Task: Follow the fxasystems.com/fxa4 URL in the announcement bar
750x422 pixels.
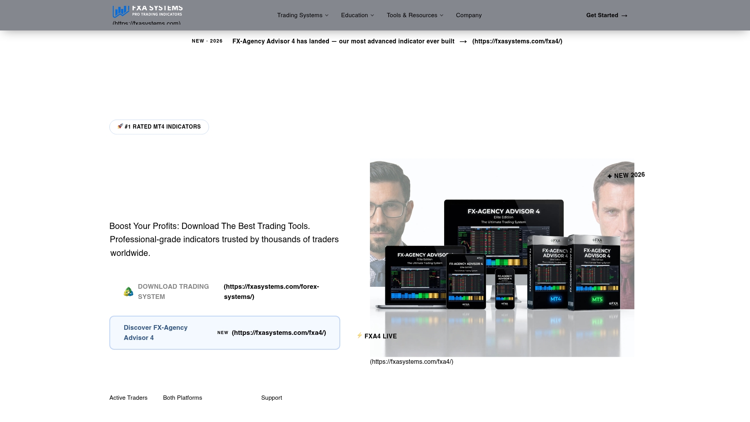Action: click(517, 41)
